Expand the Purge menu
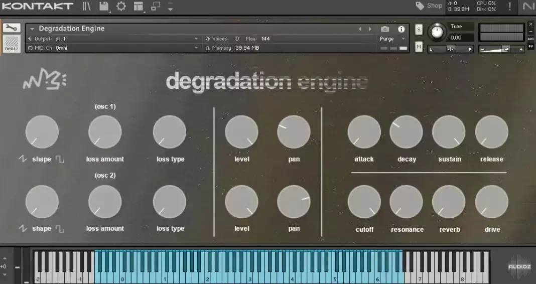This screenshot has height=284, width=536. click(392, 39)
